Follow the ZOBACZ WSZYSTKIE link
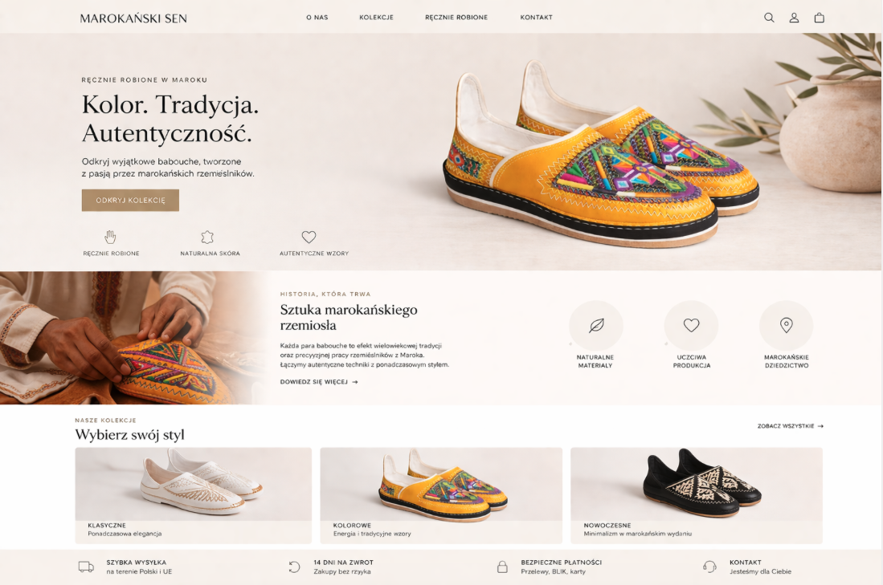 click(790, 426)
